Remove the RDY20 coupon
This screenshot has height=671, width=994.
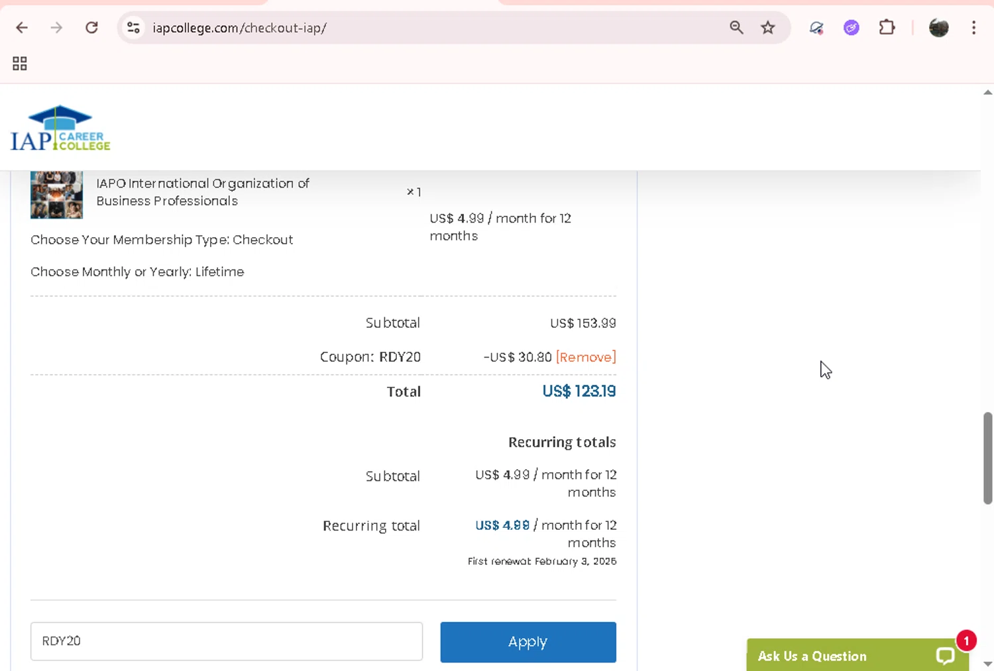click(586, 357)
